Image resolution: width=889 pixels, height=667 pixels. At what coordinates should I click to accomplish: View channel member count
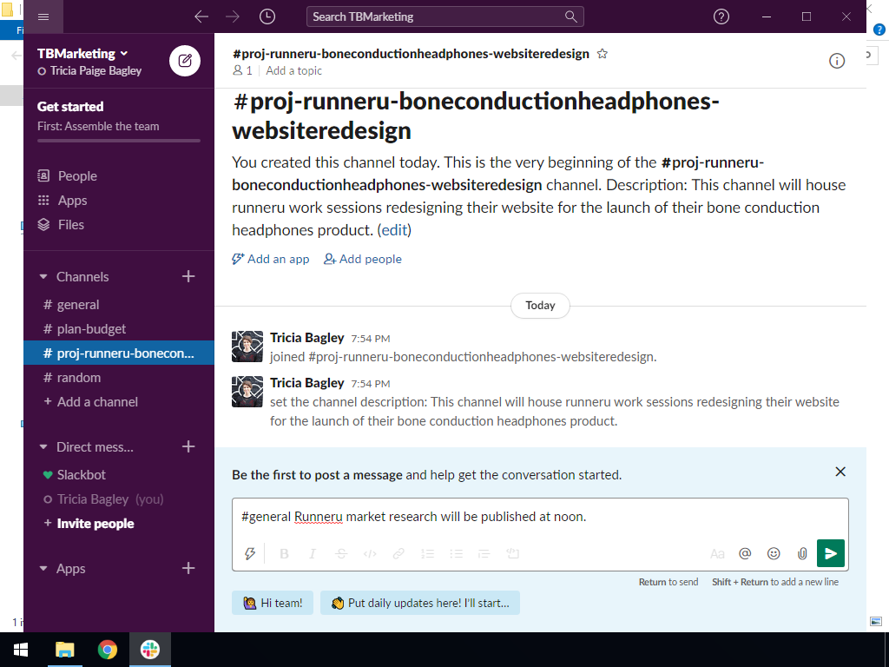pyautogui.click(x=243, y=71)
